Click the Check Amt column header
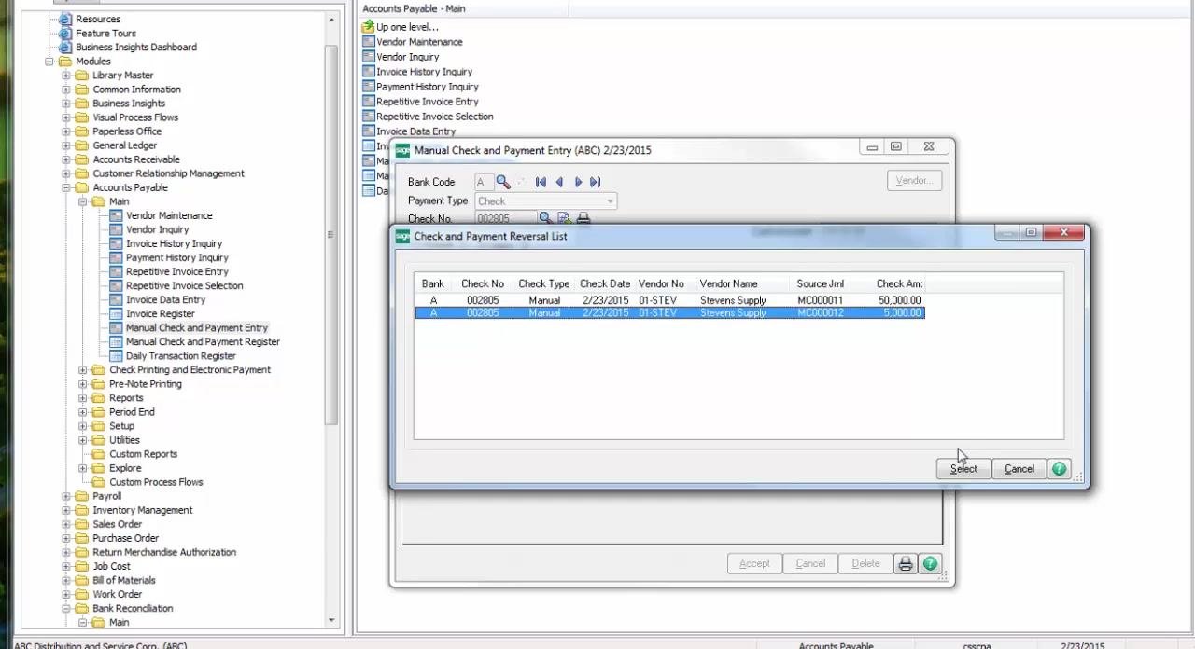The height and width of the screenshot is (649, 1195). tap(898, 283)
